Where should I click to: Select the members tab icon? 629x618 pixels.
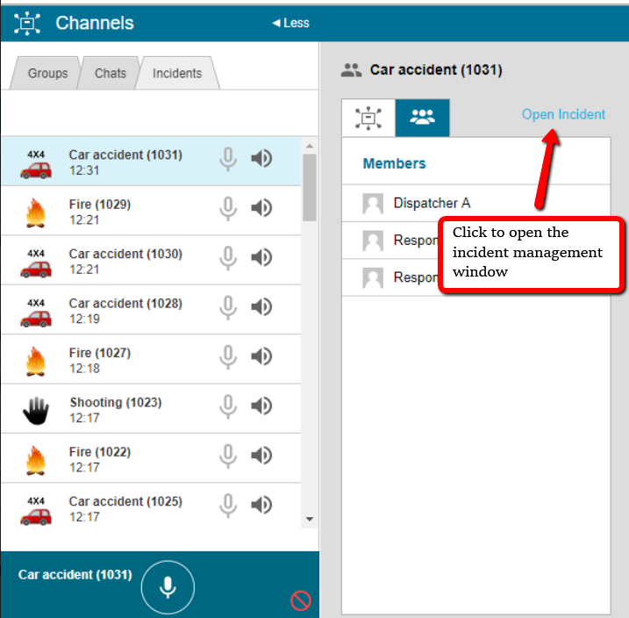point(422,118)
